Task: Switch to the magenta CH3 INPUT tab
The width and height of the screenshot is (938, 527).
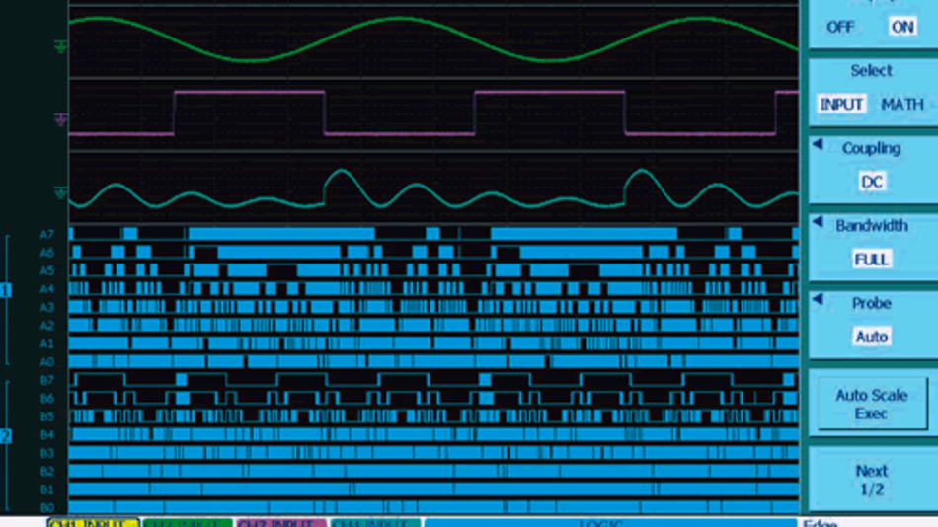Action: [x=280, y=522]
